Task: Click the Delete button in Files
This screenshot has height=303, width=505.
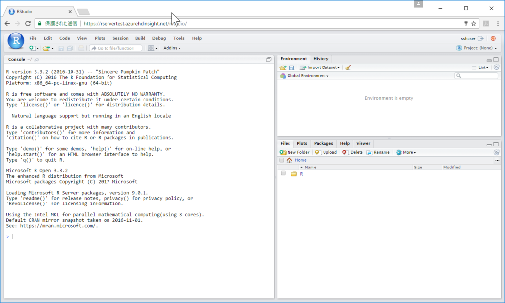Action: coord(352,152)
